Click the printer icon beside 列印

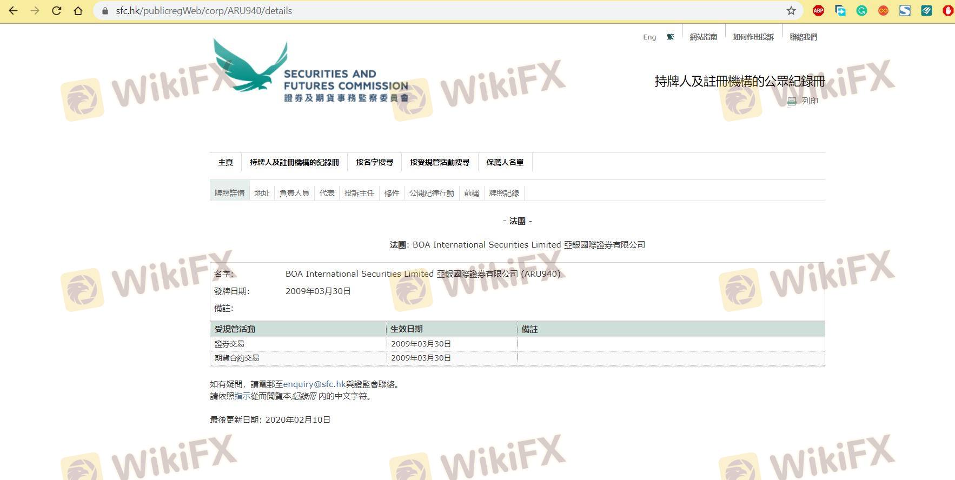click(792, 101)
